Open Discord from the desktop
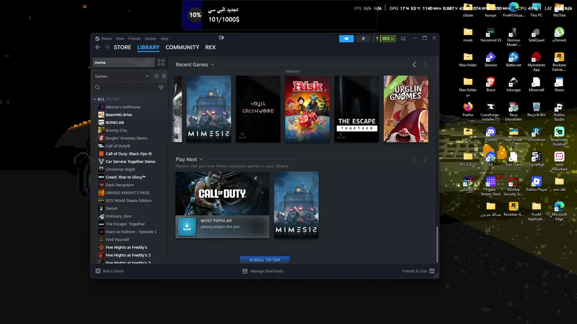The height and width of the screenshot is (324, 577). click(490, 134)
